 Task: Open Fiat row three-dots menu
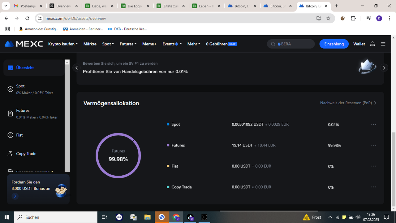point(374,166)
